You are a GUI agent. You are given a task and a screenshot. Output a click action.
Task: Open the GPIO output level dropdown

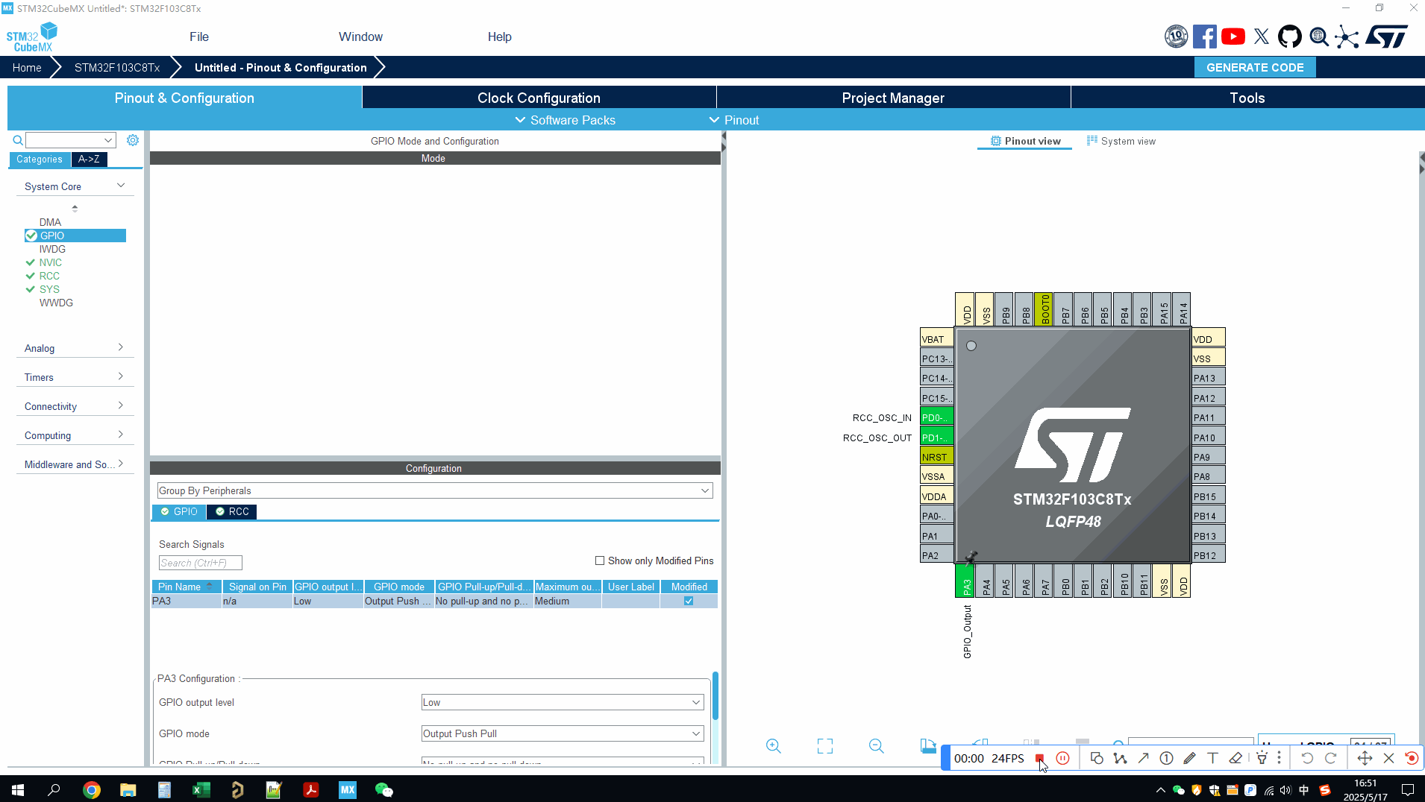563,702
